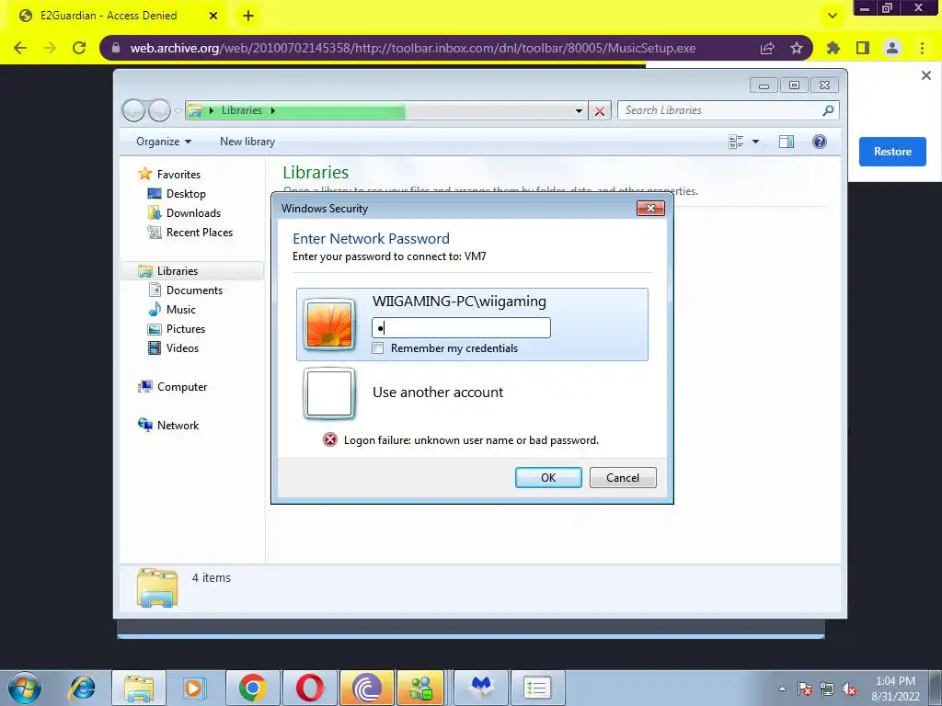Open Malwarebytes icon on the taskbar
942x706 pixels.
click(x=481, y=688)
